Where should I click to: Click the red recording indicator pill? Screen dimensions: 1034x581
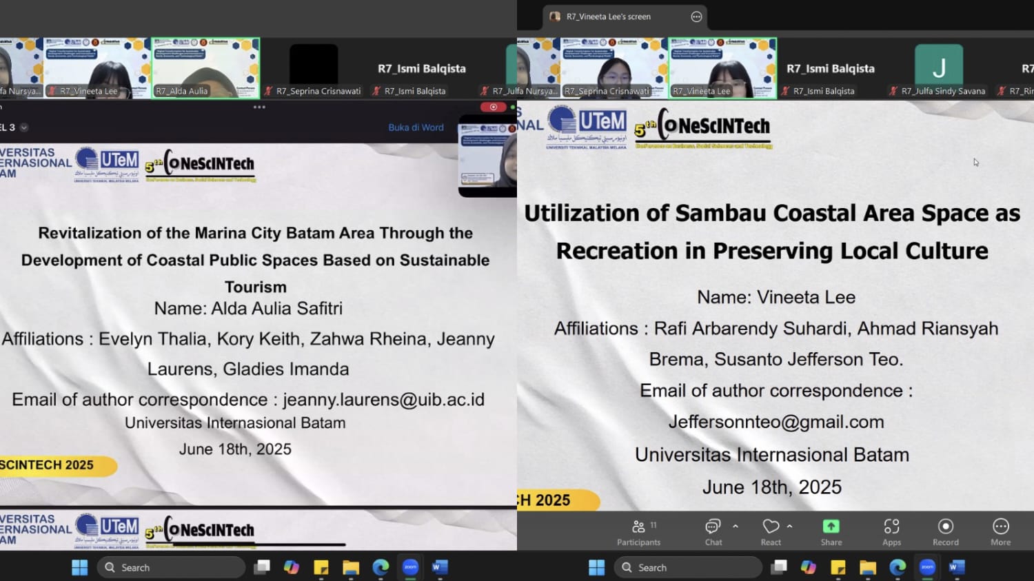(x=493, y=107)
